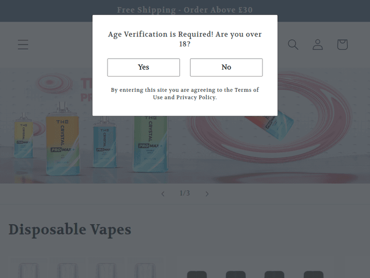Image resolution: width=370 pixels, height=278 pixels.
Task: Click the yellow Crystal Pro Max vape
Action: [63, 144]
